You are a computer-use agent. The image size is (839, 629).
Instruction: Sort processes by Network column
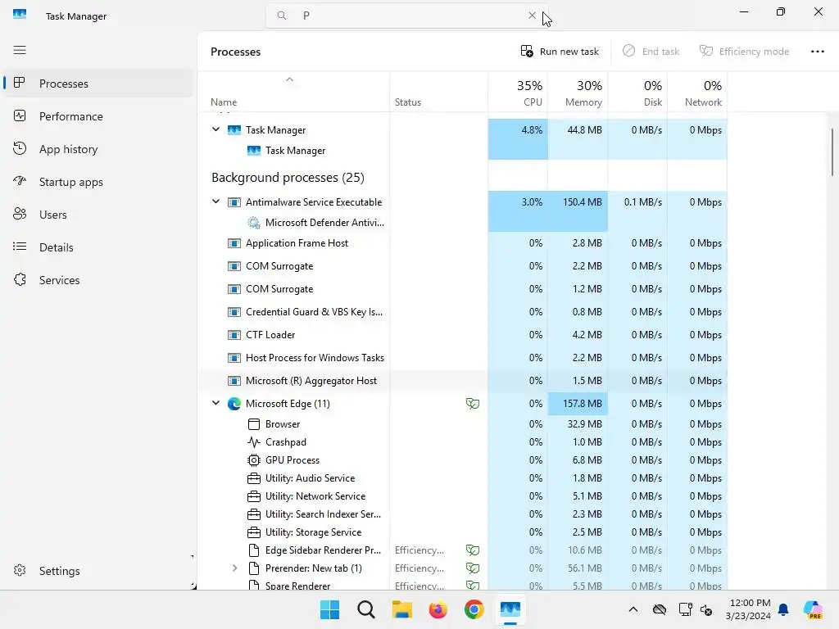[x=698, y=93]
